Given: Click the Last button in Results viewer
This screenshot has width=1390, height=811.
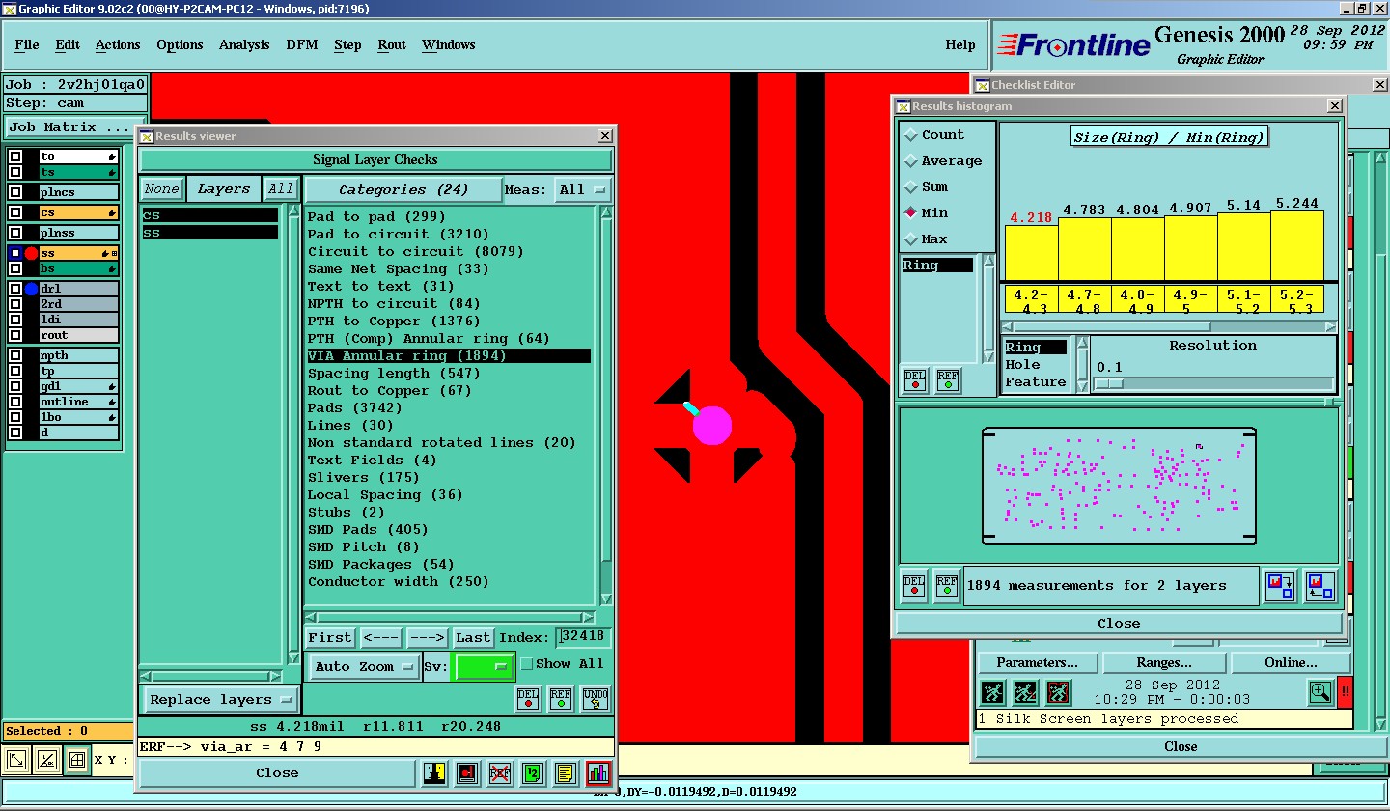Looking at the screenshot, I should pyautogui.click(x=473, y=638).
